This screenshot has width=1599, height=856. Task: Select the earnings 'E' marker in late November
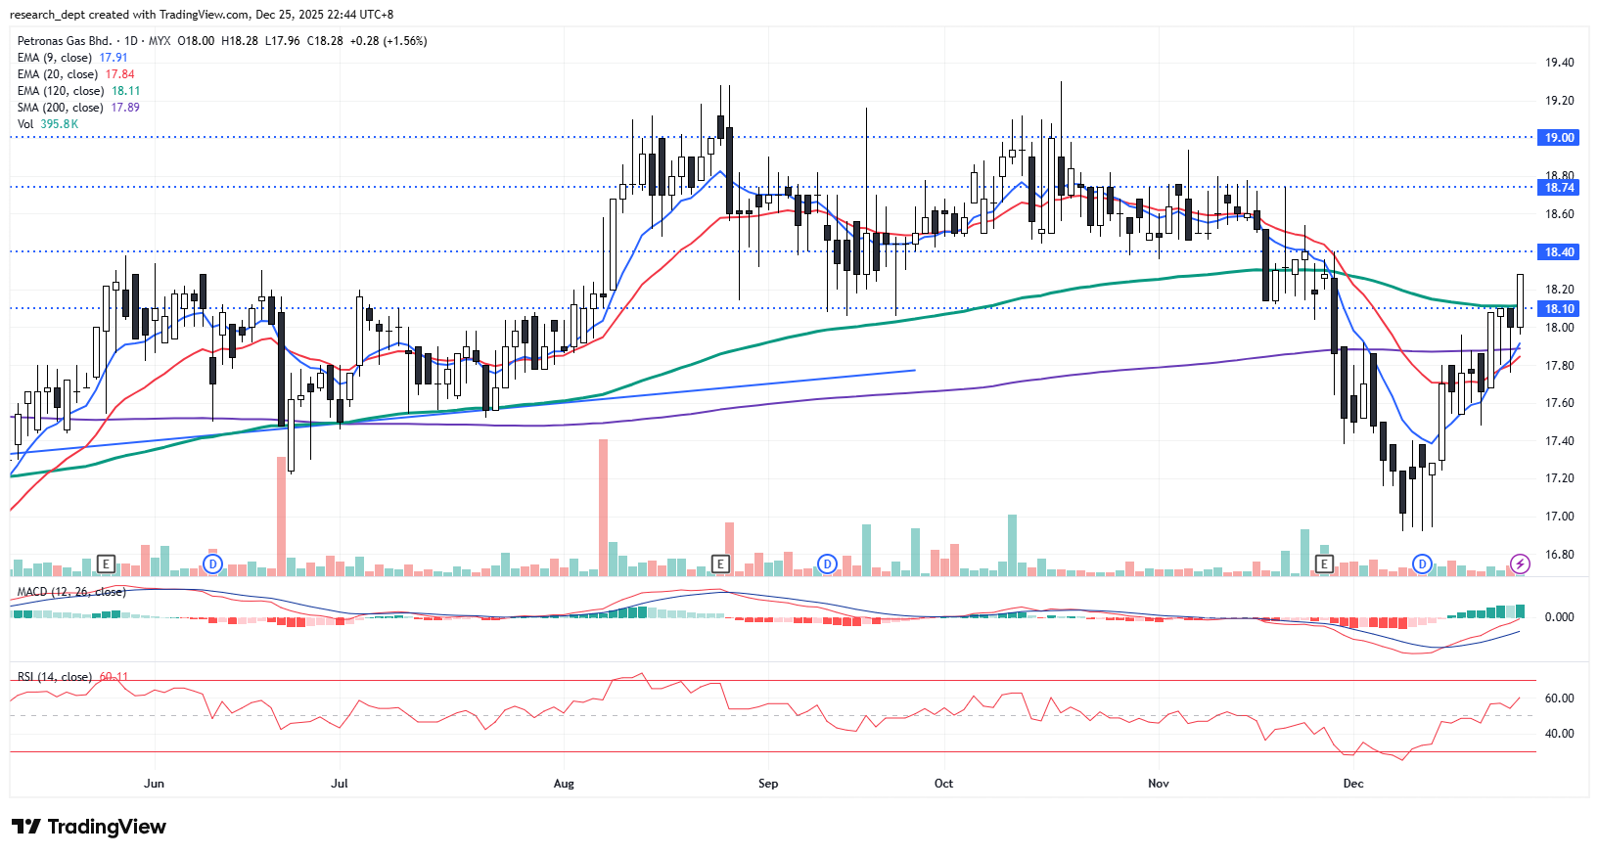(x=1324, y=563)
